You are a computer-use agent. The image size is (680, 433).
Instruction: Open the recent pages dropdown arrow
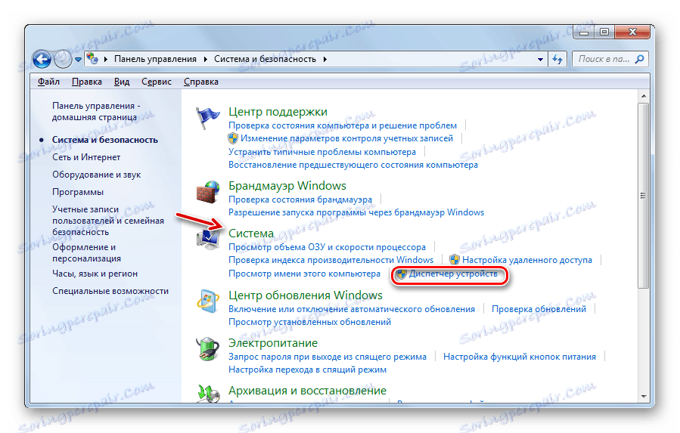pos(78,60)
